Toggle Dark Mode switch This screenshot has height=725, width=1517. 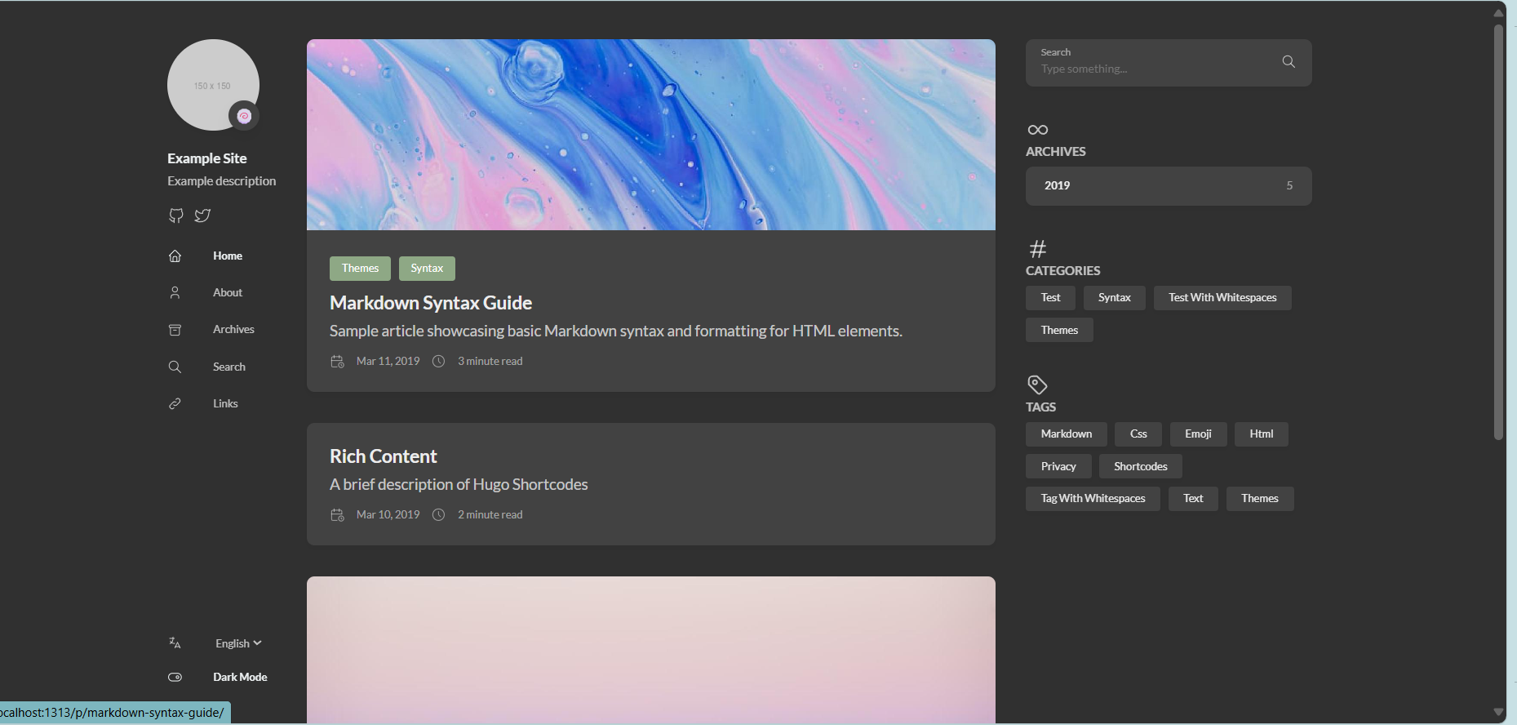tap(175, 678)
